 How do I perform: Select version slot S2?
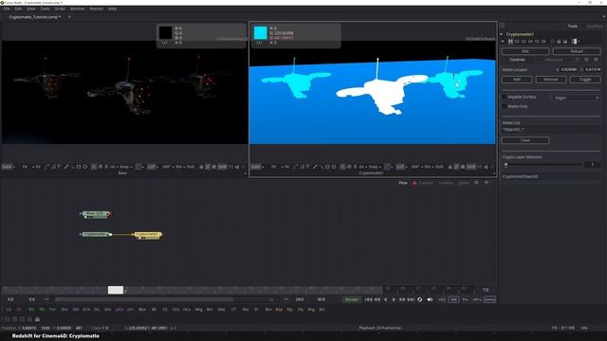[517, 42]
